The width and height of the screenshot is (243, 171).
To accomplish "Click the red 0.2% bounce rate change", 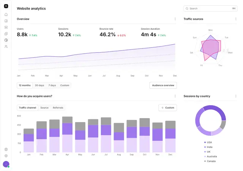I will point(121,36).
